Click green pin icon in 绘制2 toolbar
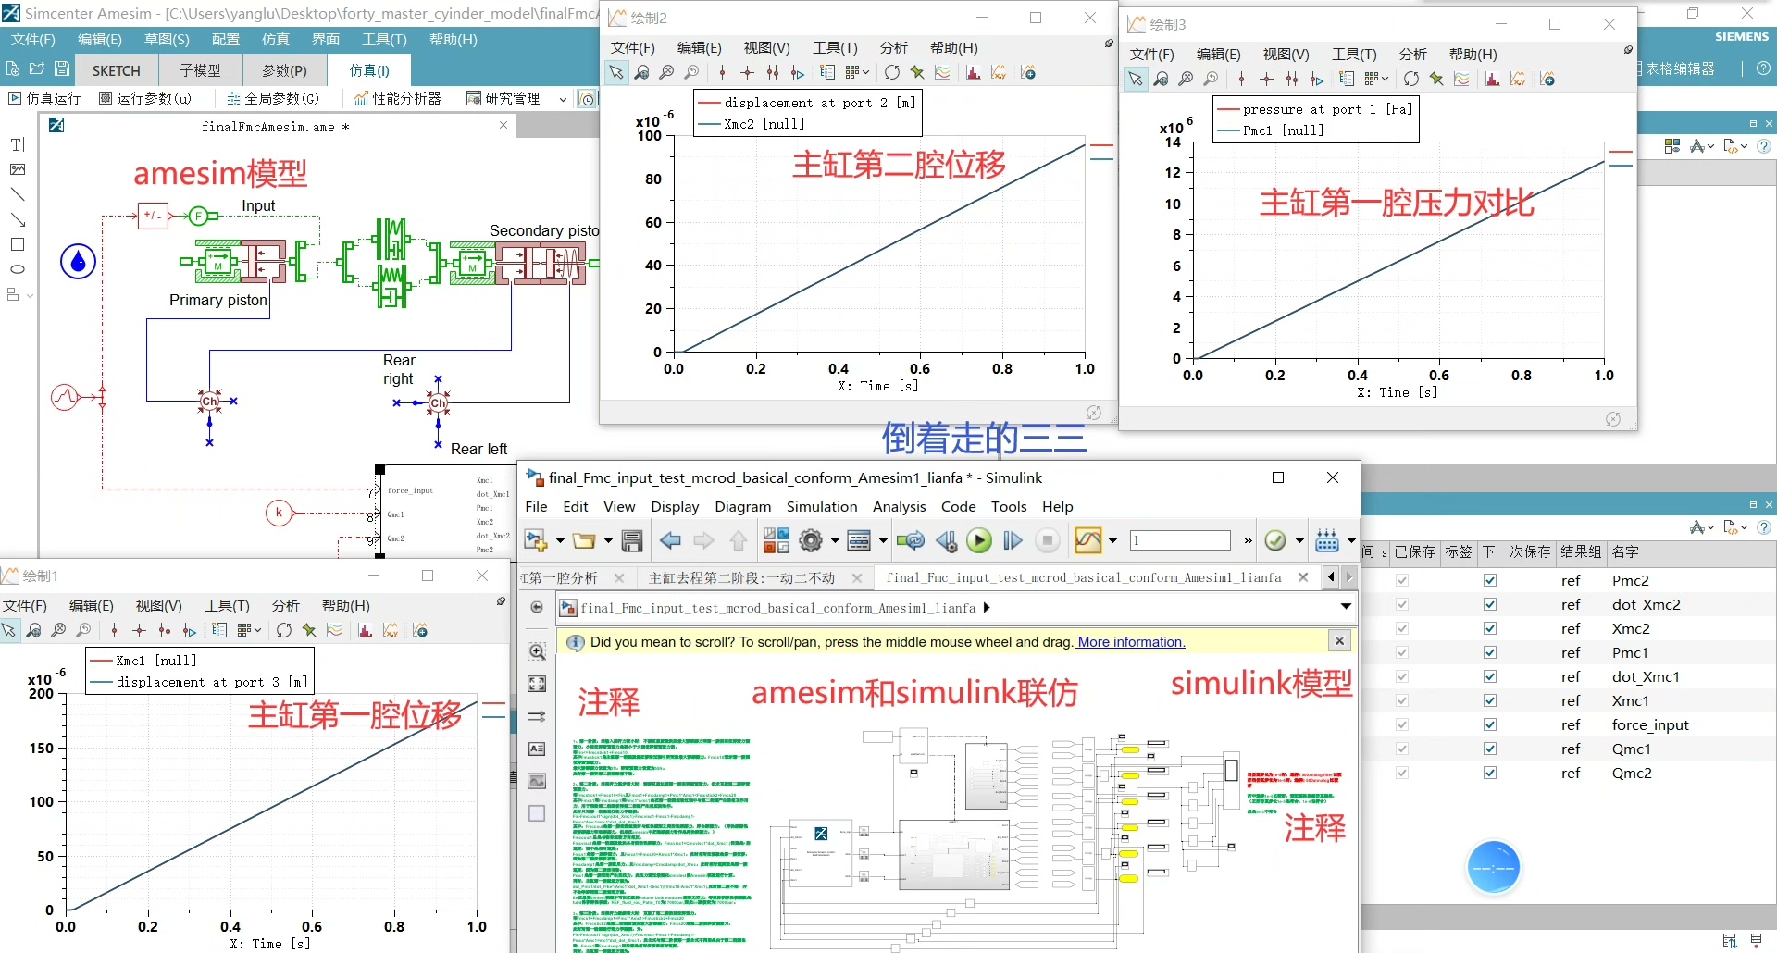 pos(917,72)
